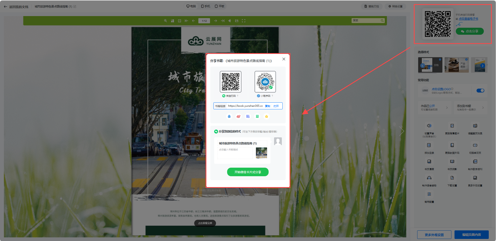The width and height of the screenshot is (496, 241).
Task: Click the 下载设置 download settings icon
Action: 452,178
